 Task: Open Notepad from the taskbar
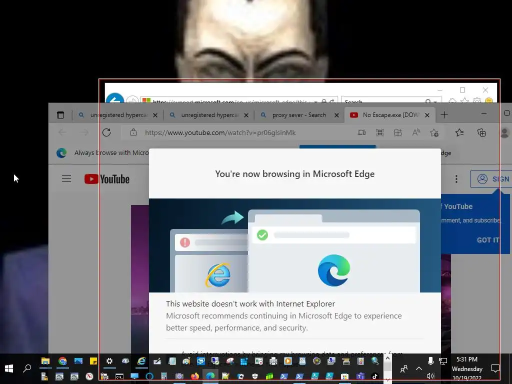click(x=172, y=361)
